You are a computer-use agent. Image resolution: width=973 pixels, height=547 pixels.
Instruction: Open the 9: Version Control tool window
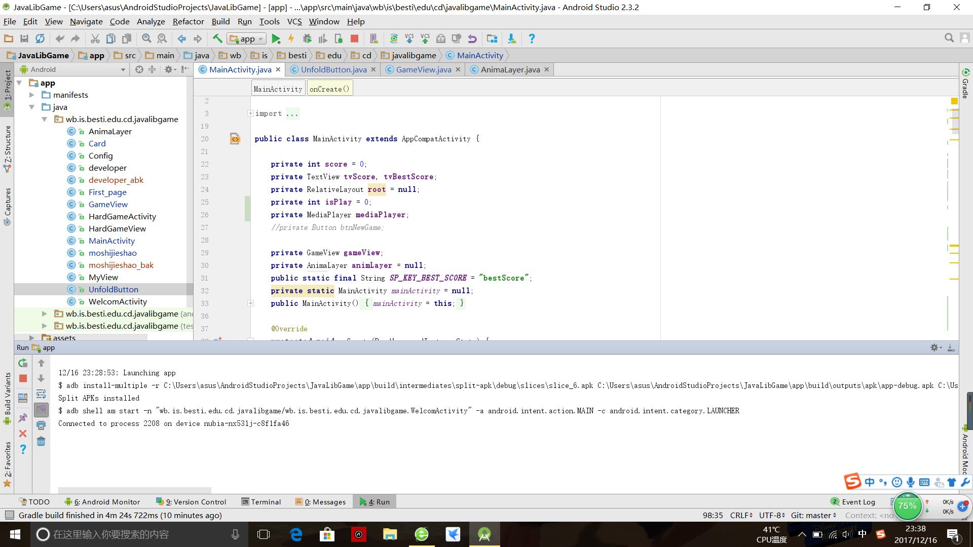[x=191, y=502]
